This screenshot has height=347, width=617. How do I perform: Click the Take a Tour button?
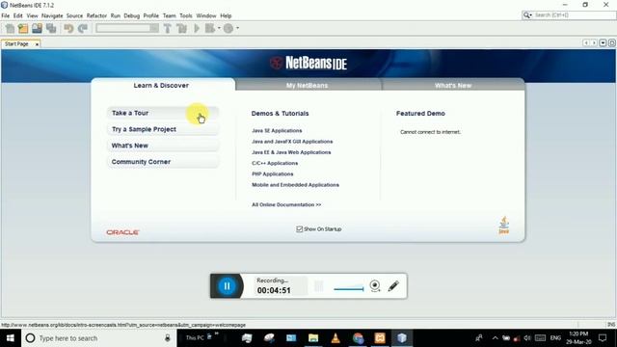[163, 113]
